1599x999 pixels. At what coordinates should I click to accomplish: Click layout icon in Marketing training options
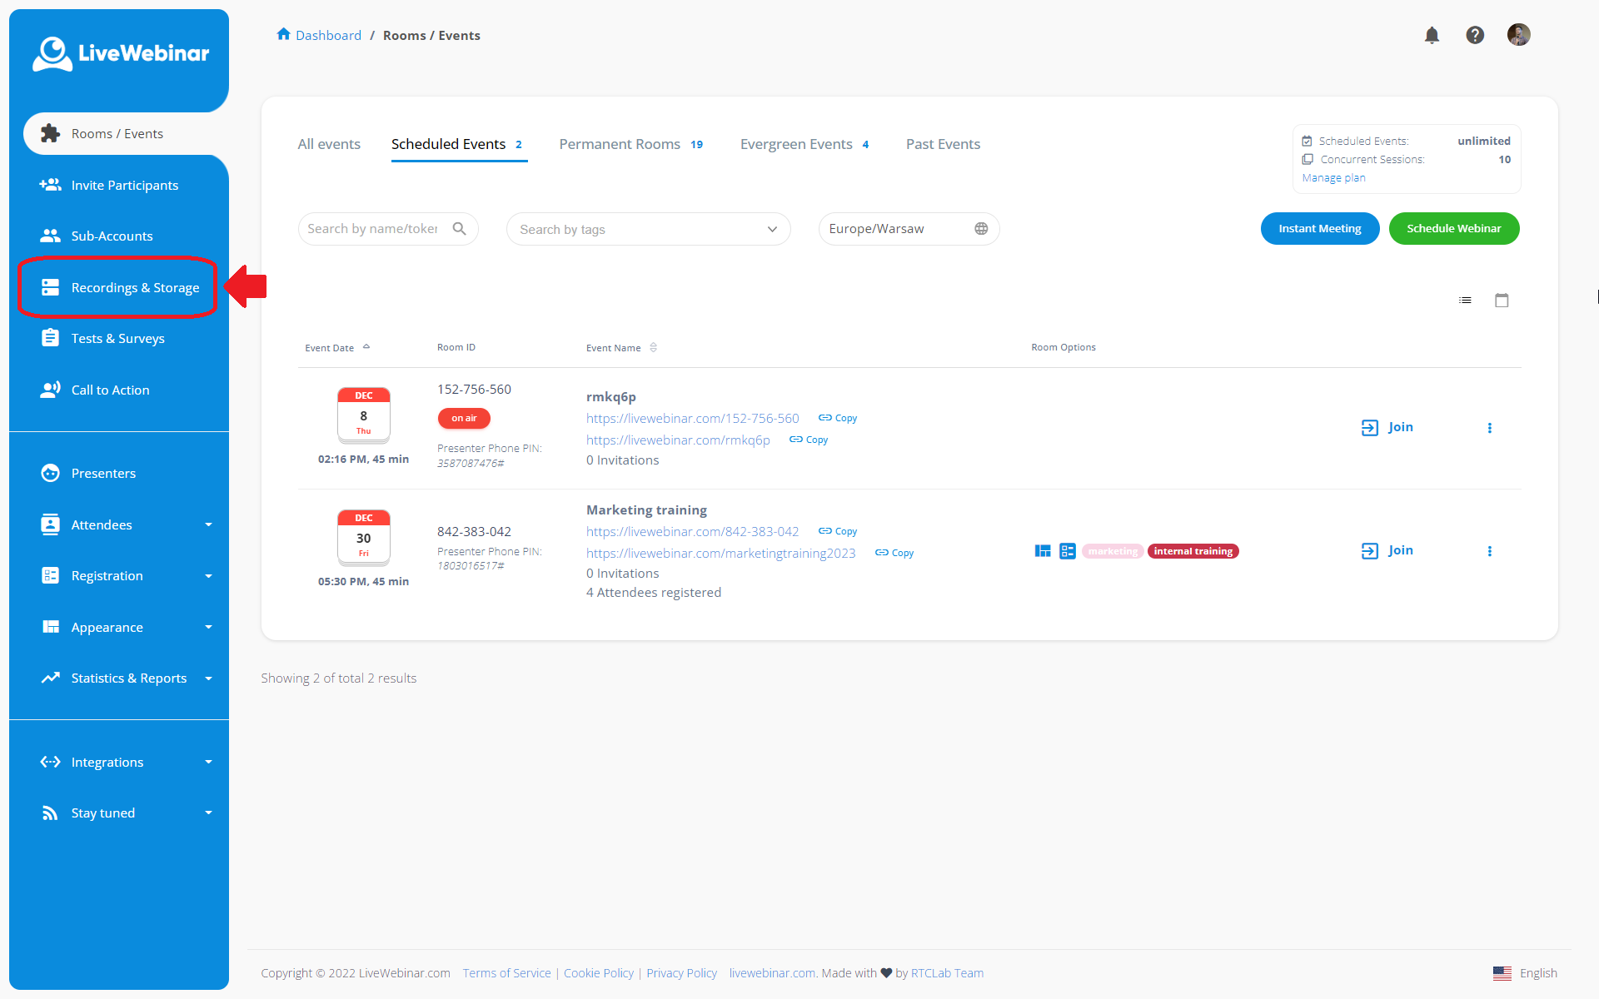[x=1042, y=551]
